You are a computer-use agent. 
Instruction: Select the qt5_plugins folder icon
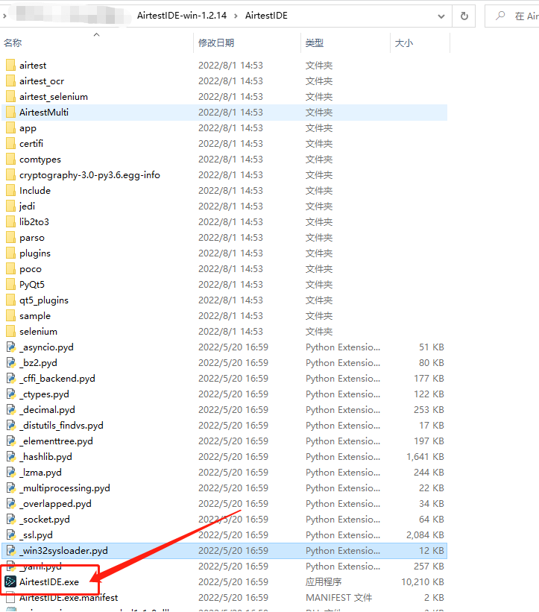11,300
